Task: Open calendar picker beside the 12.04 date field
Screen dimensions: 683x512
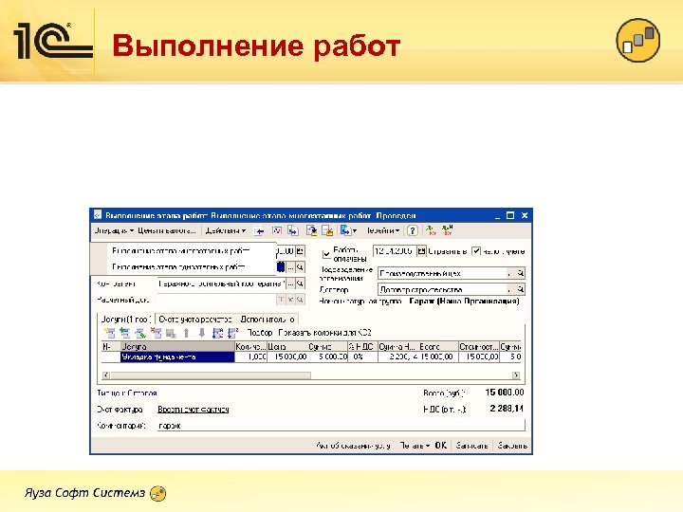Action: point(421,251)
